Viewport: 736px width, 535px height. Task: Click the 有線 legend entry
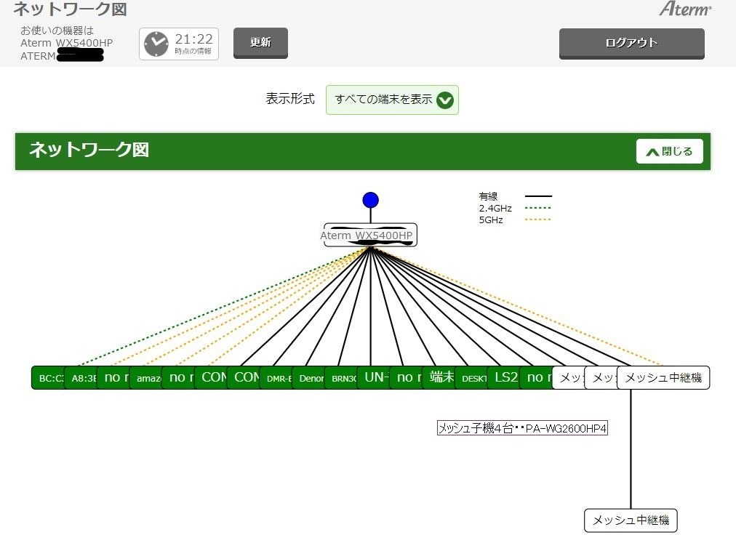tap(488, 196)
